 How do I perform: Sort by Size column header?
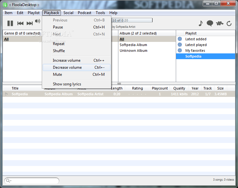(x=220, y=88)
